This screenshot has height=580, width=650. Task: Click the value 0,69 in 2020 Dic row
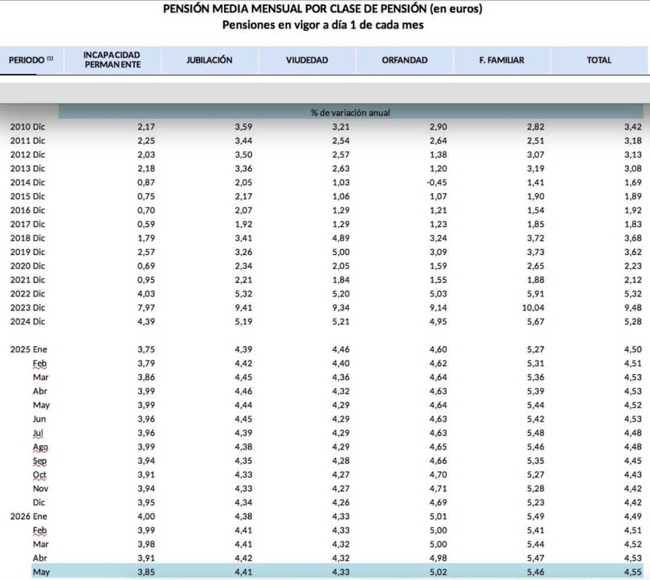tap(146, 266)
